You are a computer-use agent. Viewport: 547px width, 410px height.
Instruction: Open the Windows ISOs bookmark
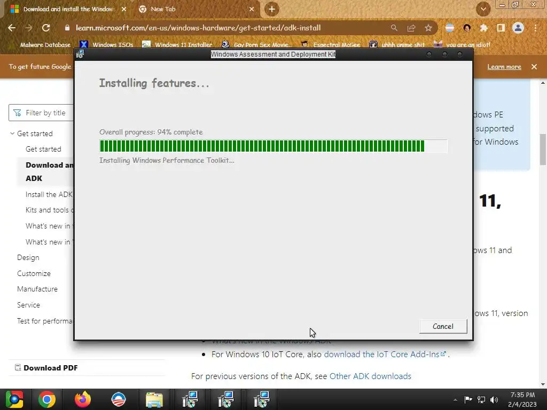106,45
